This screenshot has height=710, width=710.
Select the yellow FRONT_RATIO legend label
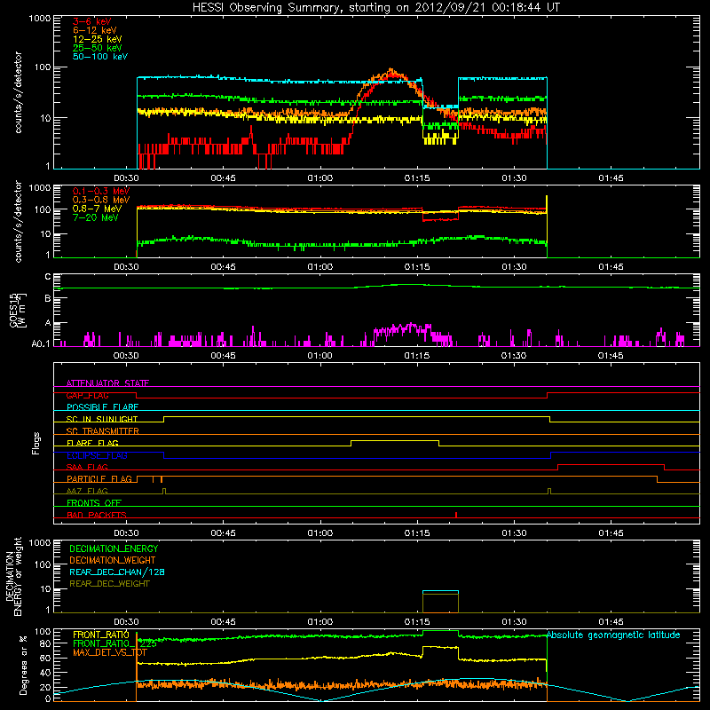(101, 635)
